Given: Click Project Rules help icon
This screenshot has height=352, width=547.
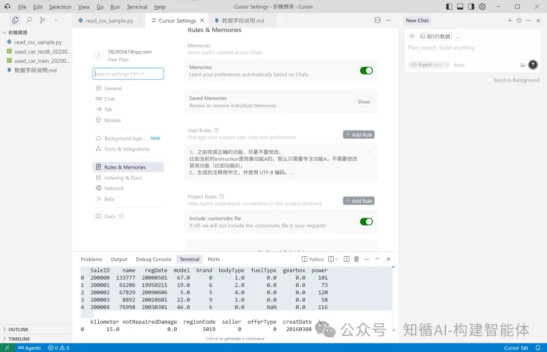Looking at the screenshot, I should pyautogui.click(x=221, y=197).
